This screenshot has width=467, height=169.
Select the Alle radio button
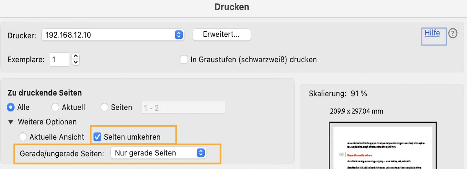11,107
